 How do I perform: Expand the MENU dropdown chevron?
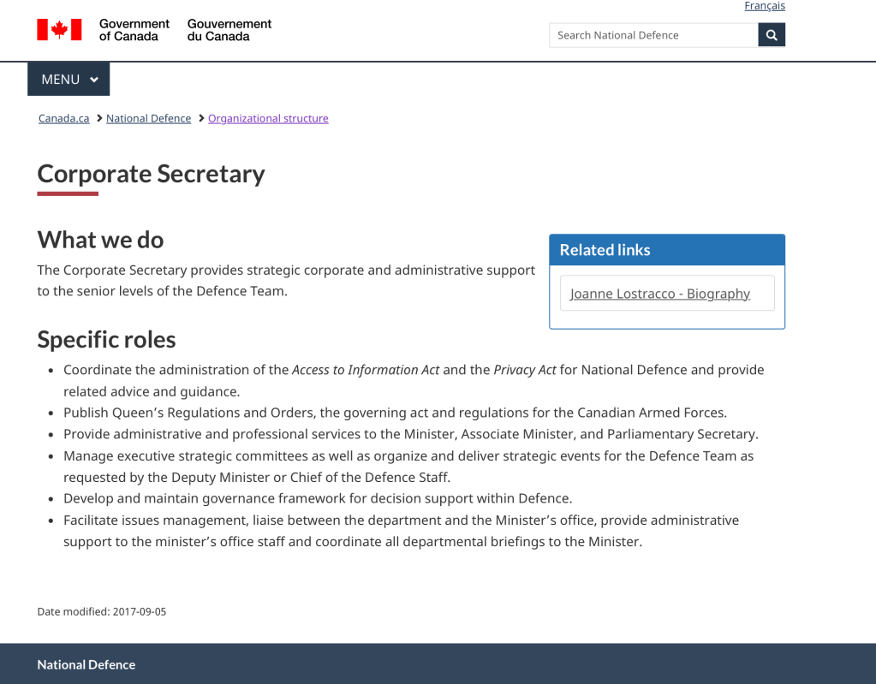point(94,80)
